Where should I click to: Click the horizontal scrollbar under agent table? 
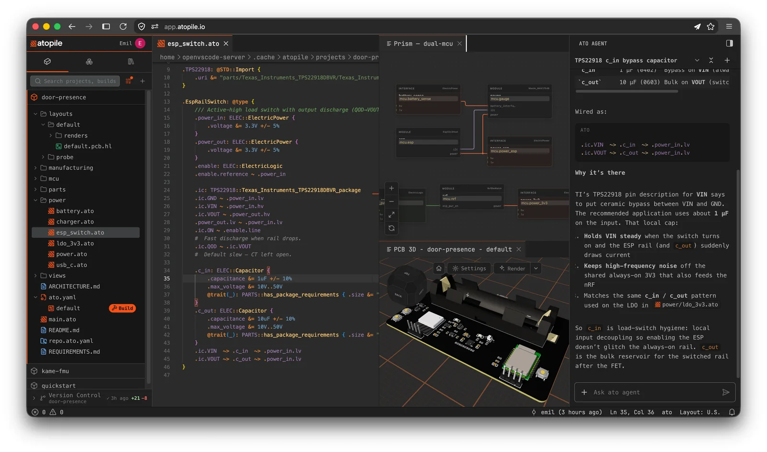pyautogui.click(x=628, y=91)
